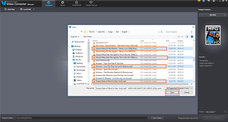The width and height of the screenshot is (228, 122).
Task: Expand the address bar history dropdown
Action: pyautogui.click(x=159, y=32)
